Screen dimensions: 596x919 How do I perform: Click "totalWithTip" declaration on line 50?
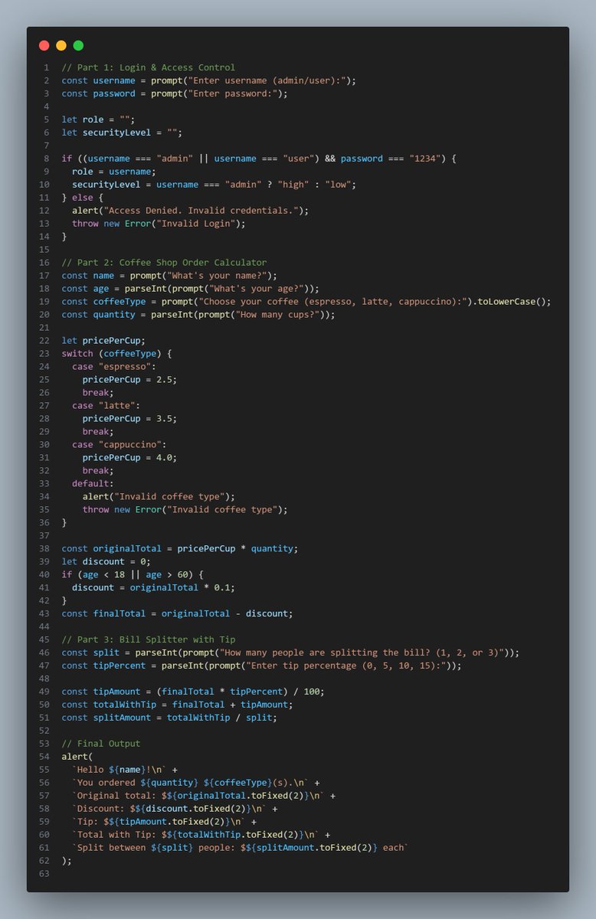pos(124,705)
